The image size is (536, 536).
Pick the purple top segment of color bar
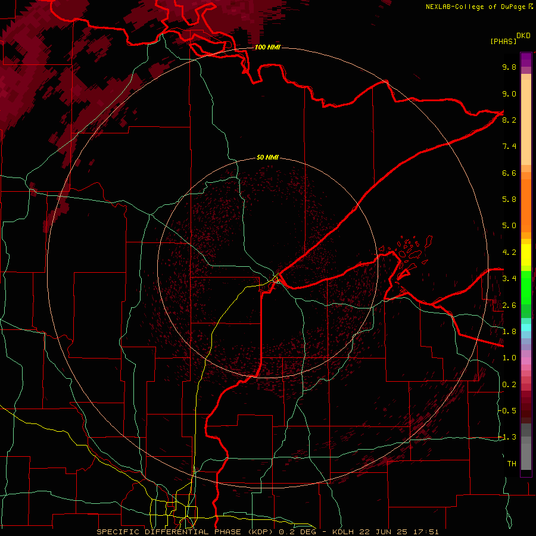[x=526, y=60]
